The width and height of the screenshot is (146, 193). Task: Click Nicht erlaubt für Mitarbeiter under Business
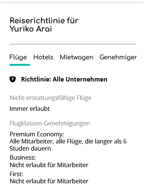(x=49, y=165)
